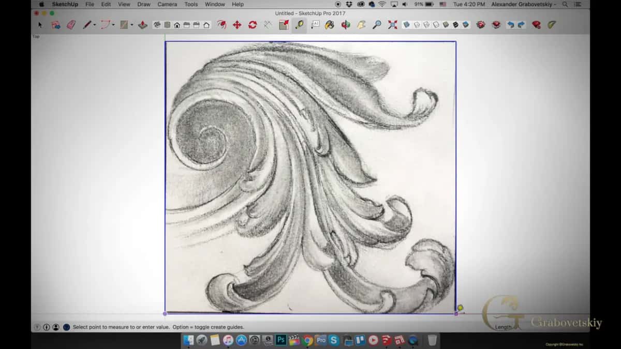Switch to Shaded face style

click(x=446, y=25)
